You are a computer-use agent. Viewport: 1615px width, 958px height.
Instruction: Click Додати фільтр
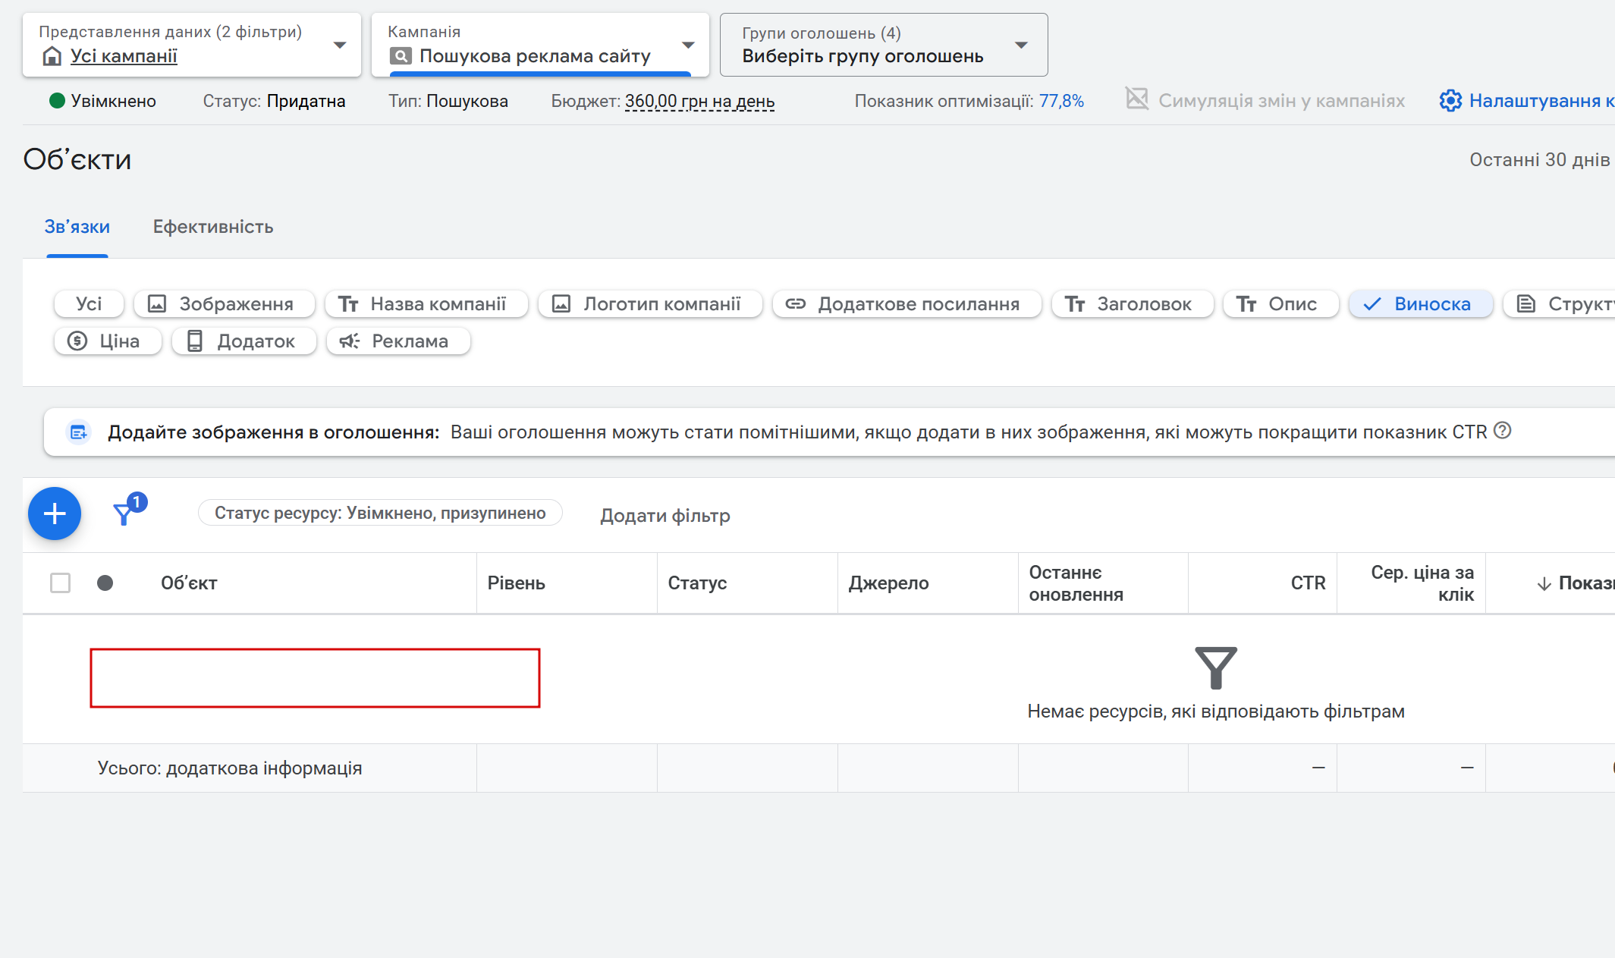pyautogui.click(x=665, y=515)
